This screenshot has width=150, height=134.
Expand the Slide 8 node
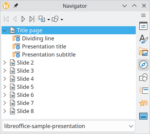pyautogui.click(x=5, y=111)
